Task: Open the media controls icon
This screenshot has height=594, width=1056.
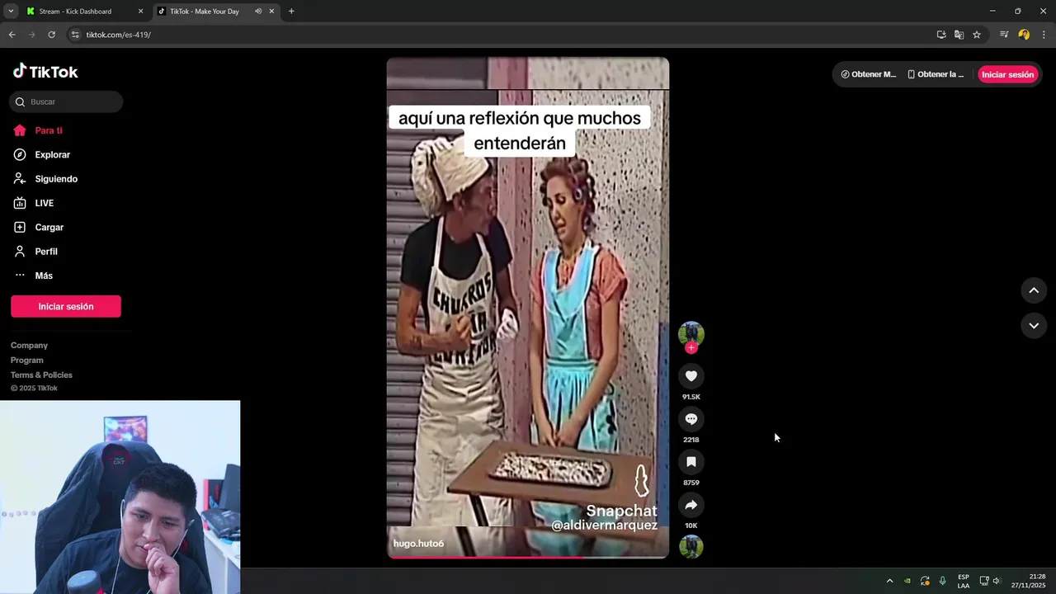Action: [1004, 35]
